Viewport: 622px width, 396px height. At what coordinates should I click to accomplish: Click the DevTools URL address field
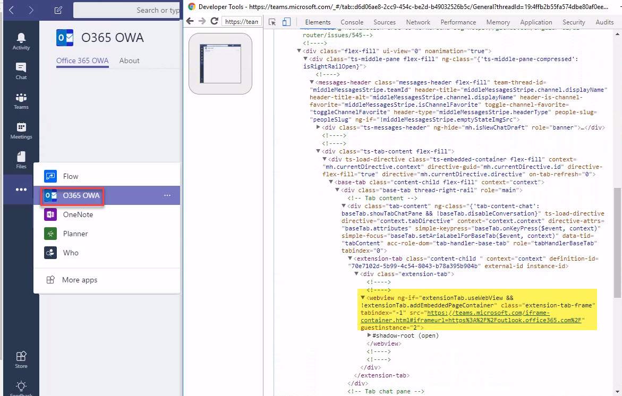[x=242, y=21]
